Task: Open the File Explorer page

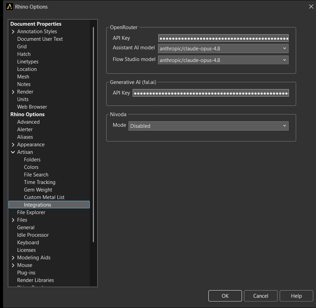Action: (31, 212)
